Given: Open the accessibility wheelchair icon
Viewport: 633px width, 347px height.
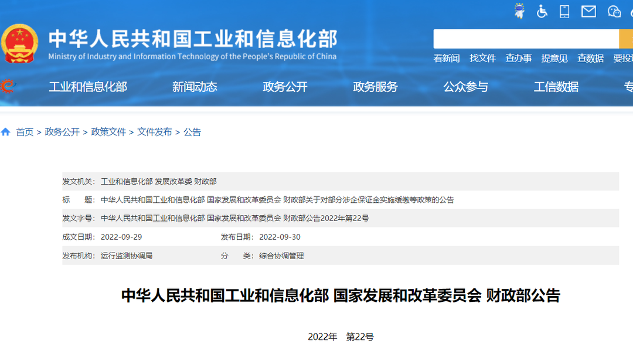Looking at the screenshot, I should pyautogui.click(x=542, y=11).
